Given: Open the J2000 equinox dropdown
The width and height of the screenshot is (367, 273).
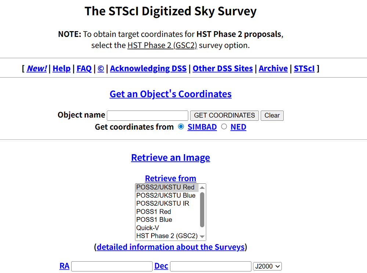Looking at the screenshot, I should [267, 266].
